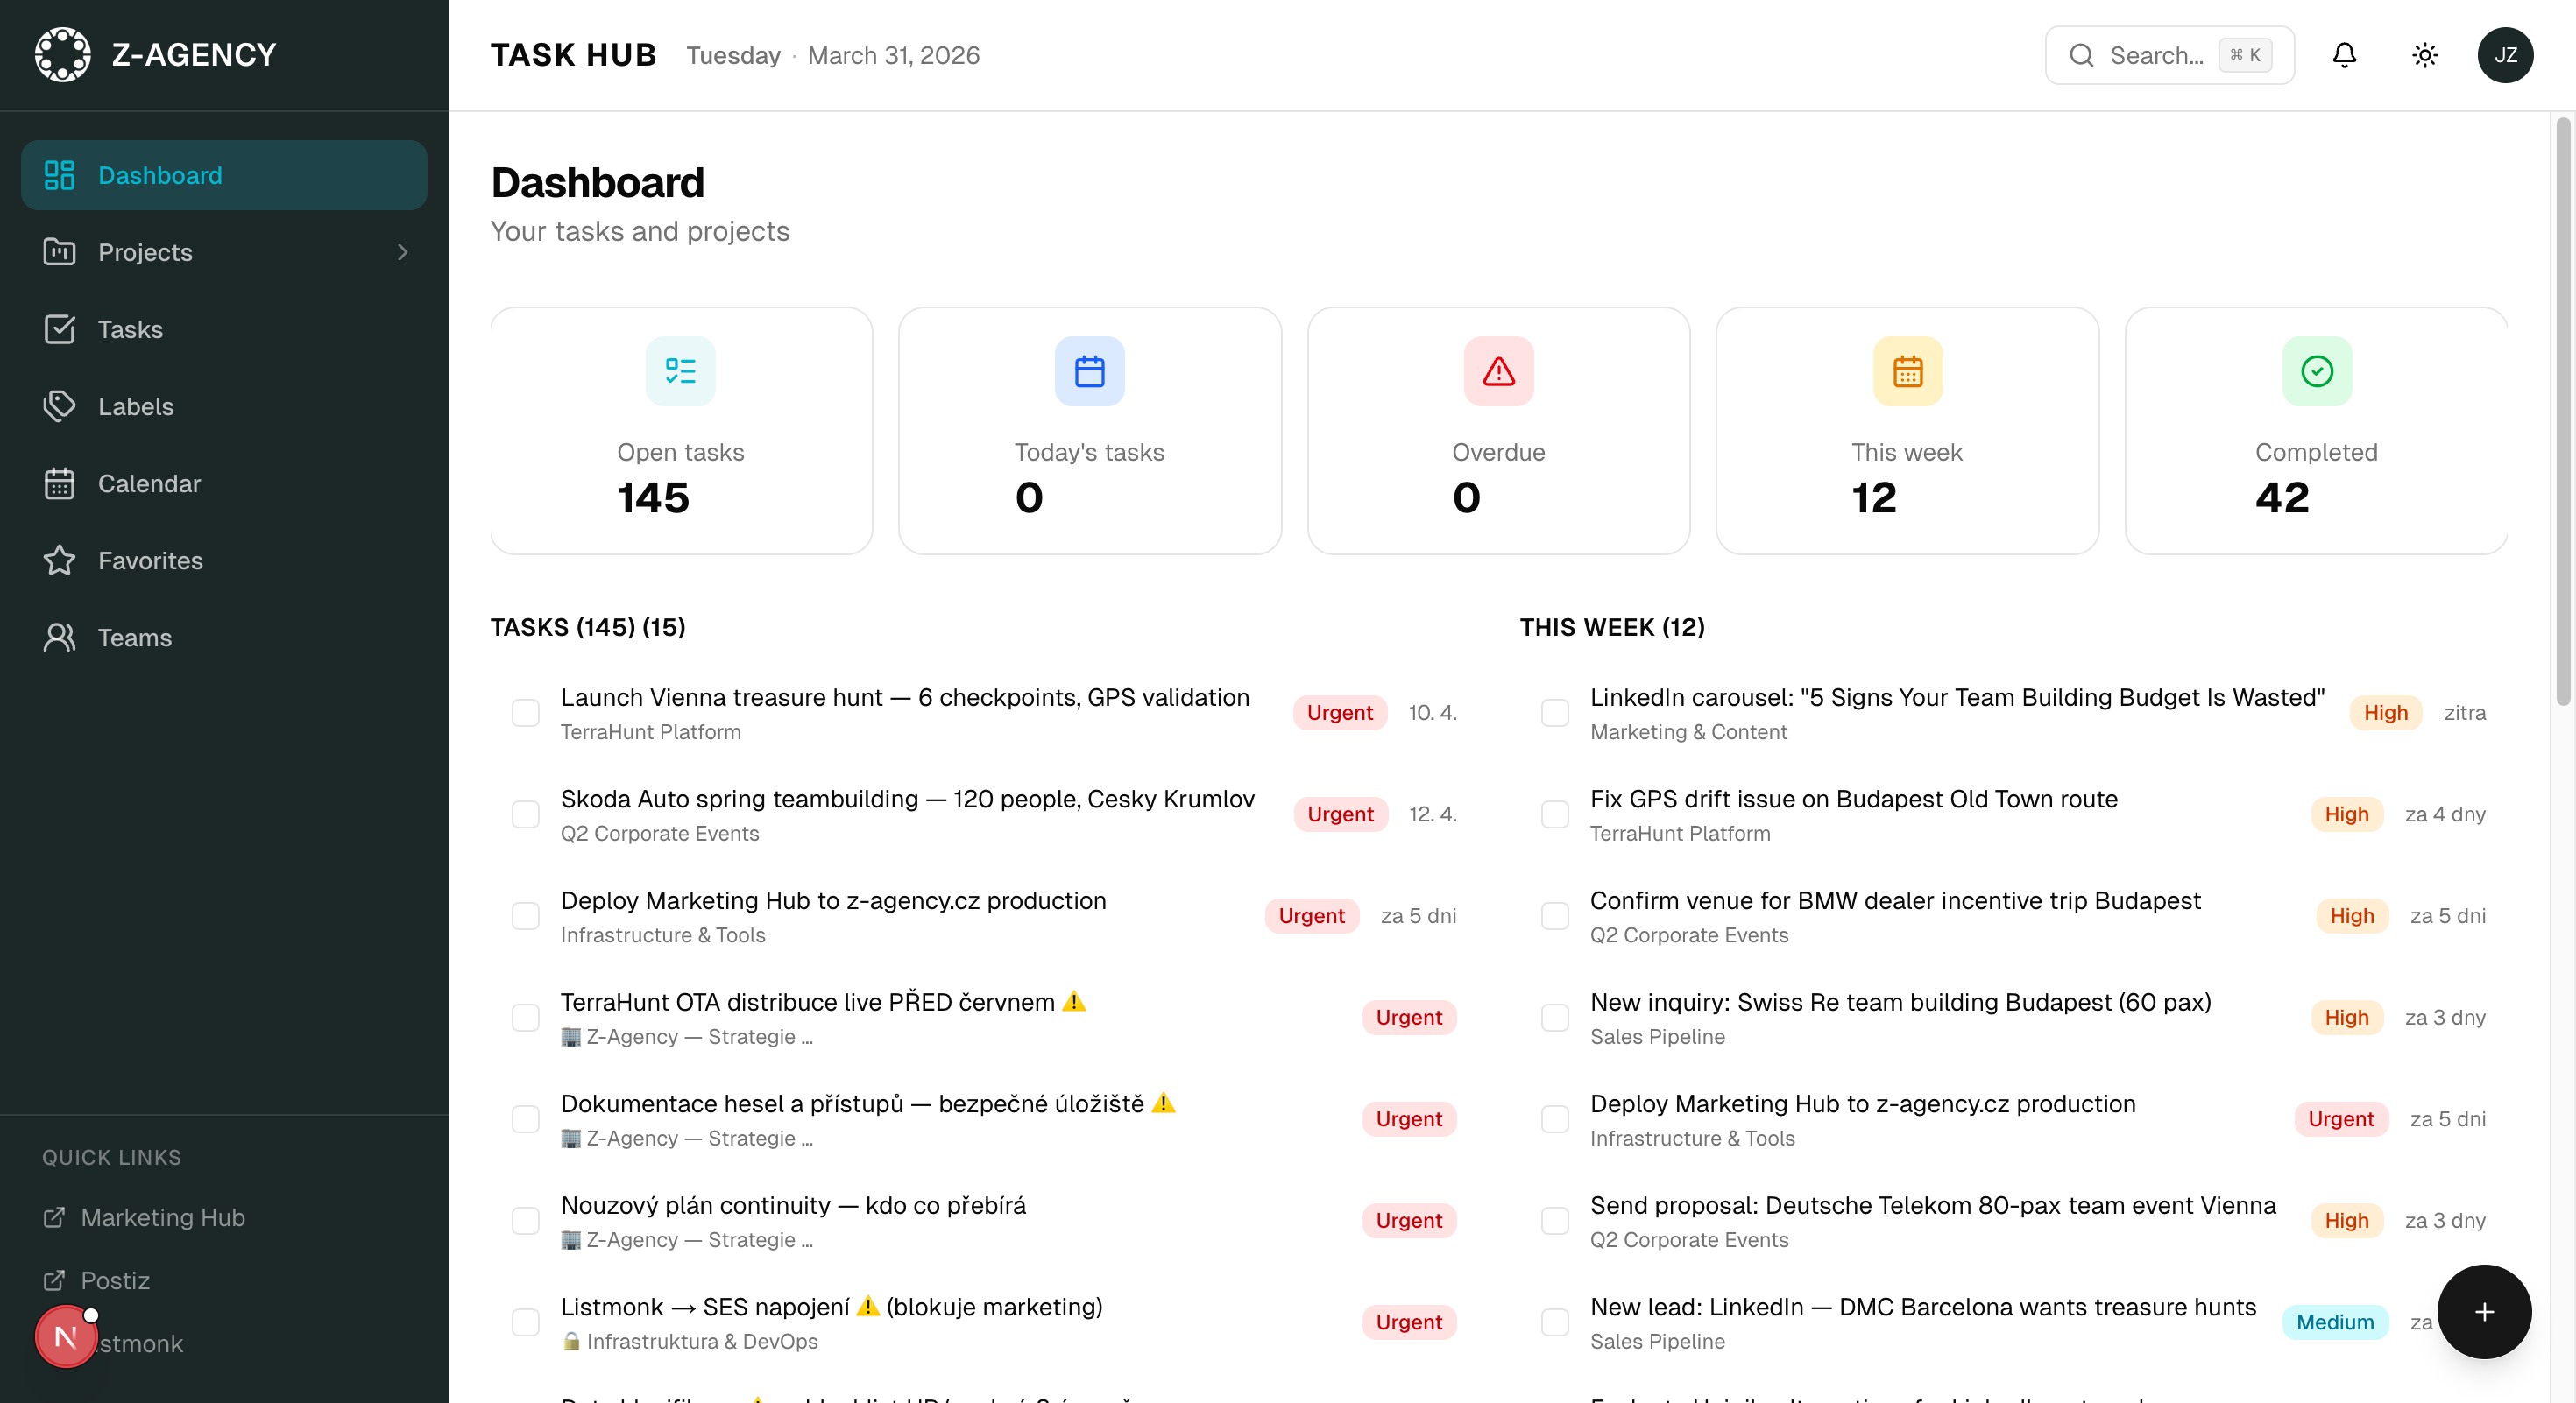Viewport: 2576px width, 1403px height.
Task: Open the Labels section in sidebar
Action: tap(136, 405)
